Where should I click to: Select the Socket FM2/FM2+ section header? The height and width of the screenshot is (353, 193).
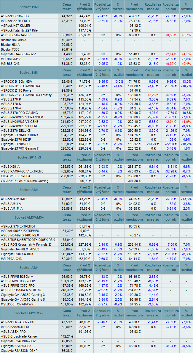coord(29,313)
